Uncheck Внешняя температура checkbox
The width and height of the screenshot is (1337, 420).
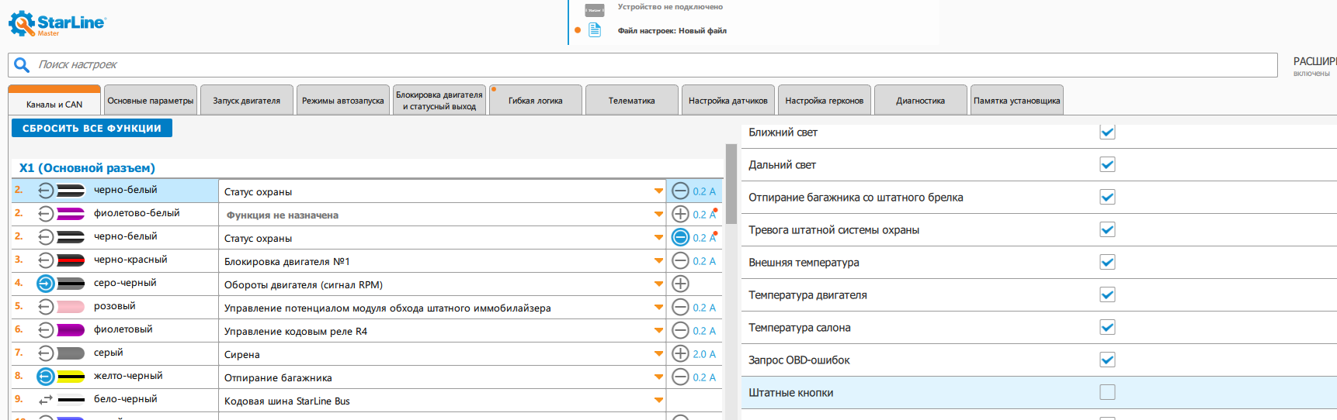(1107, 262)
